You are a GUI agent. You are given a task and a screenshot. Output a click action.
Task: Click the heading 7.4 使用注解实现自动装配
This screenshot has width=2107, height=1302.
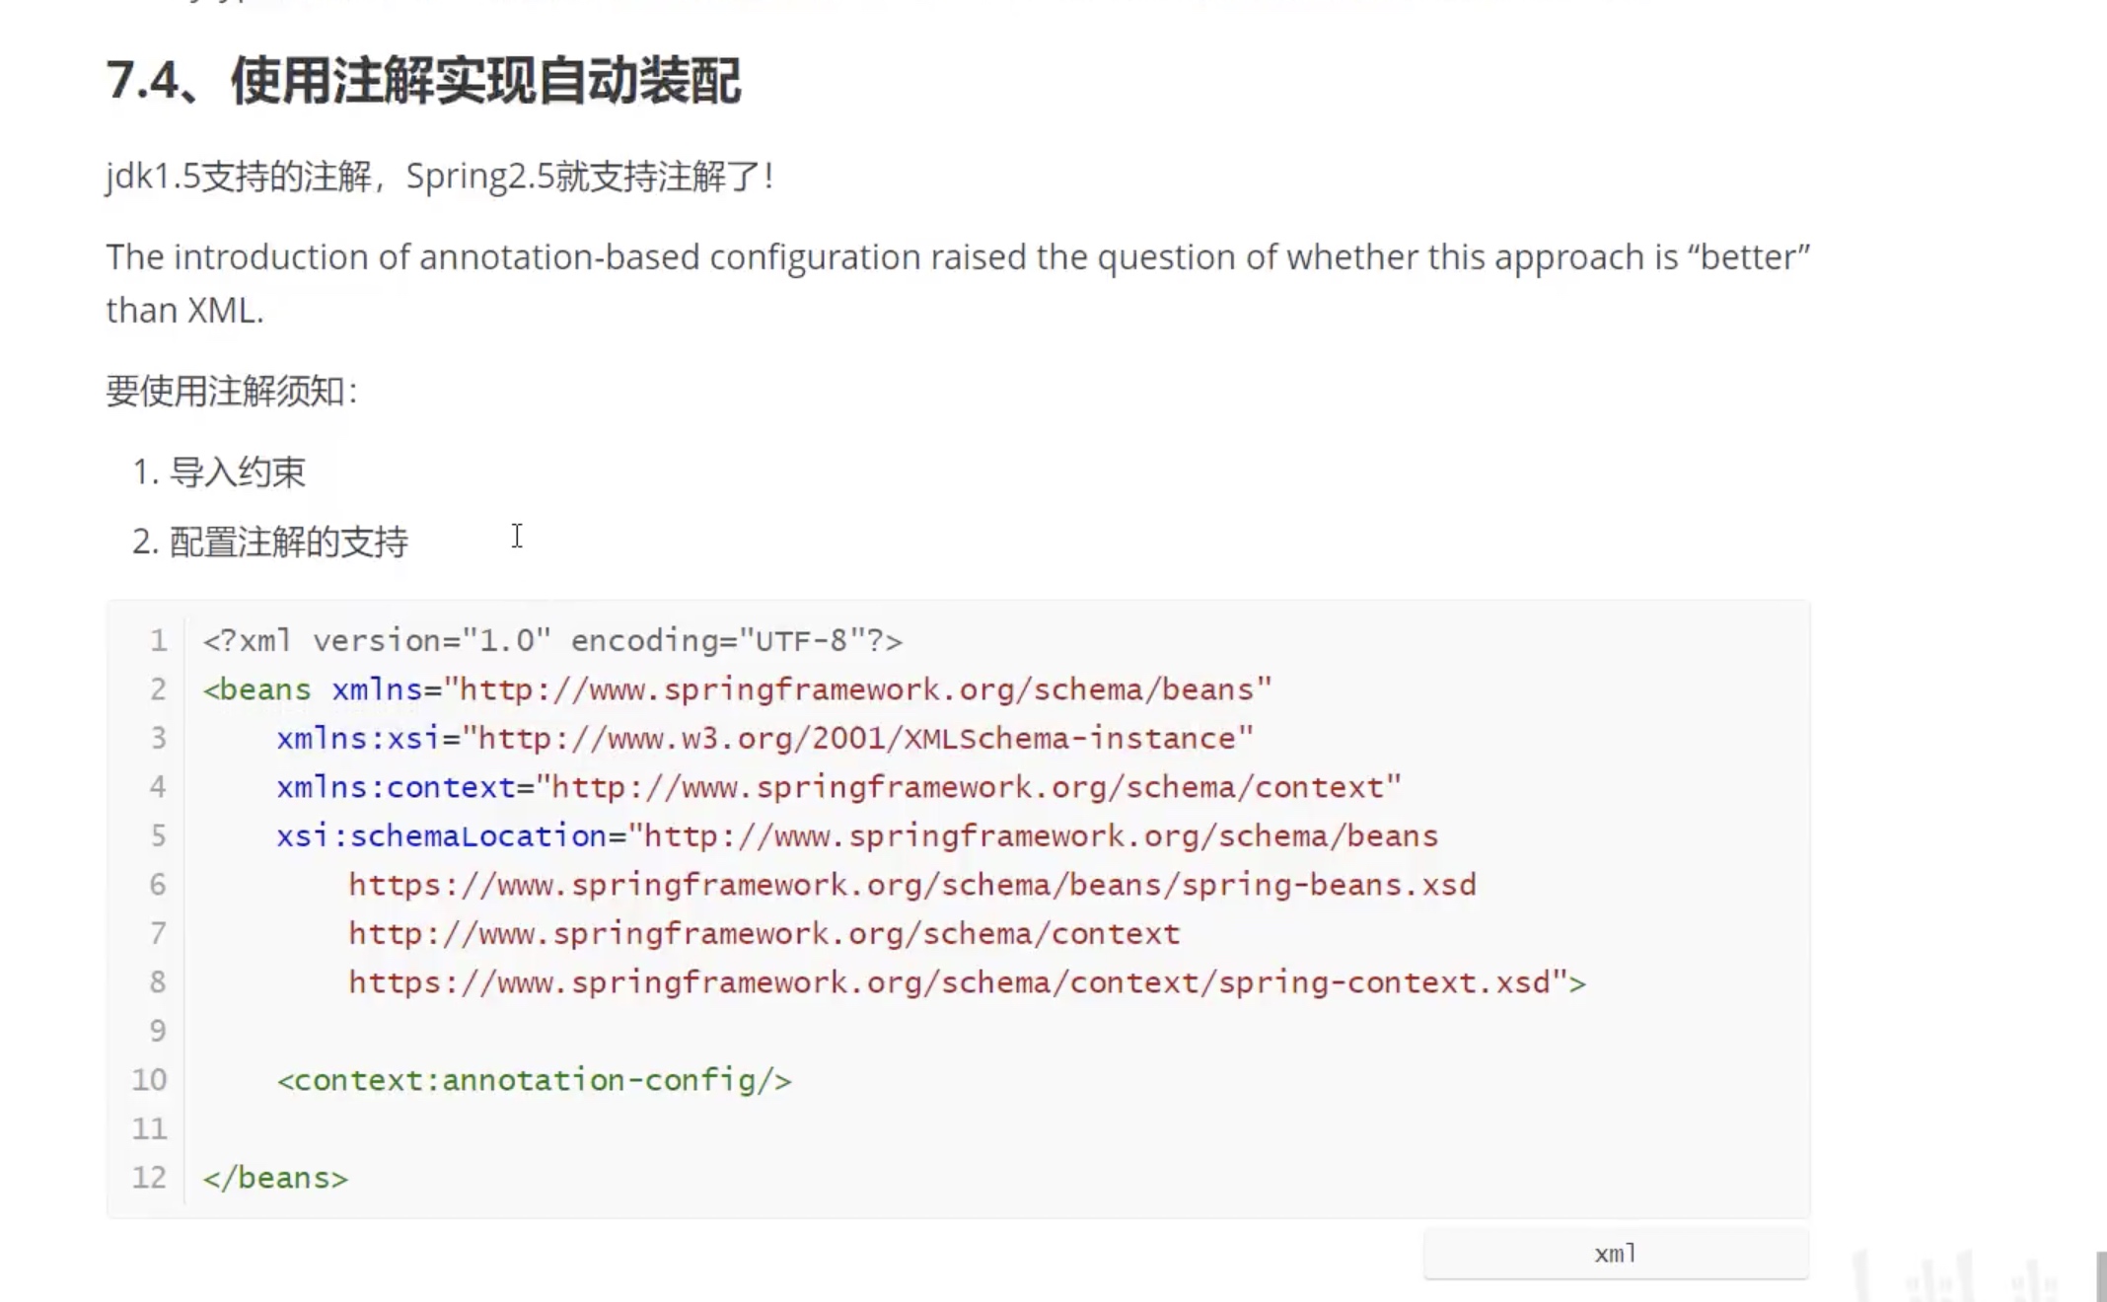pyautogui.click(x=423, y=81)
